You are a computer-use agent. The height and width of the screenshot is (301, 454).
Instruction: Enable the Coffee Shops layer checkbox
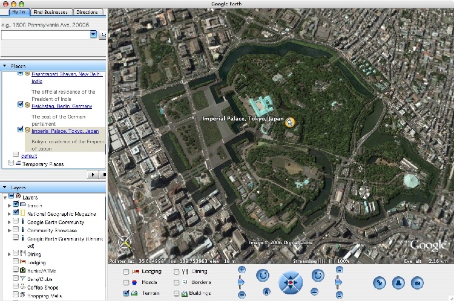tap(16, 287)
